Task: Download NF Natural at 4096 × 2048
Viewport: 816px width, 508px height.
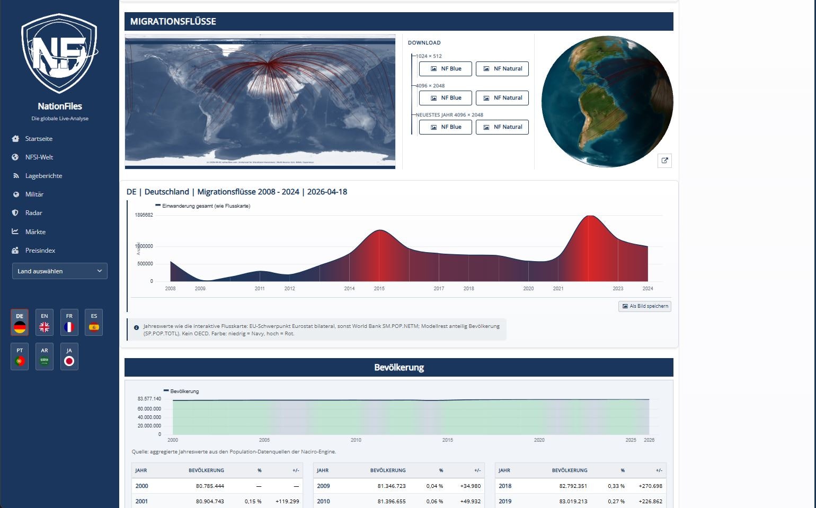Action: tap(502, 98)
